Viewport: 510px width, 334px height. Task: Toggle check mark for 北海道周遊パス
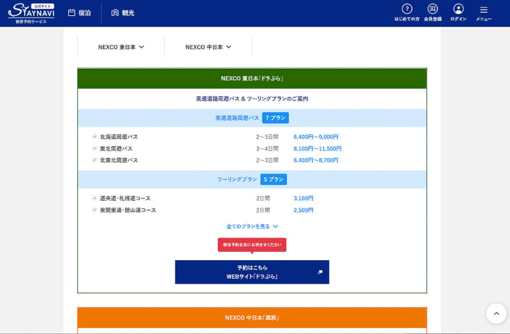pyautogui.click(x=94, y=136)
